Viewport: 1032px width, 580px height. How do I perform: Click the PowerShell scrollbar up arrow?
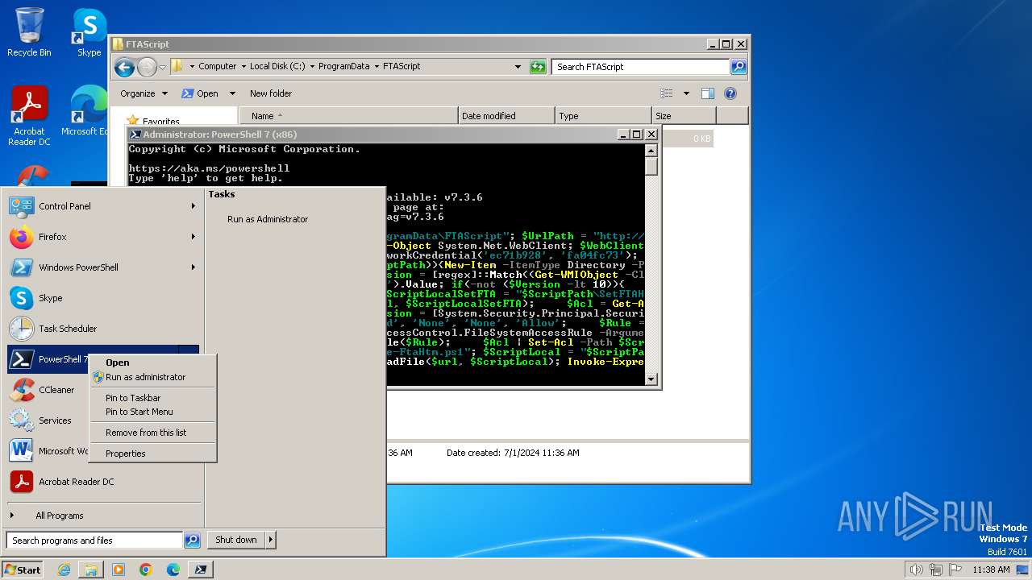pos(651,150)
